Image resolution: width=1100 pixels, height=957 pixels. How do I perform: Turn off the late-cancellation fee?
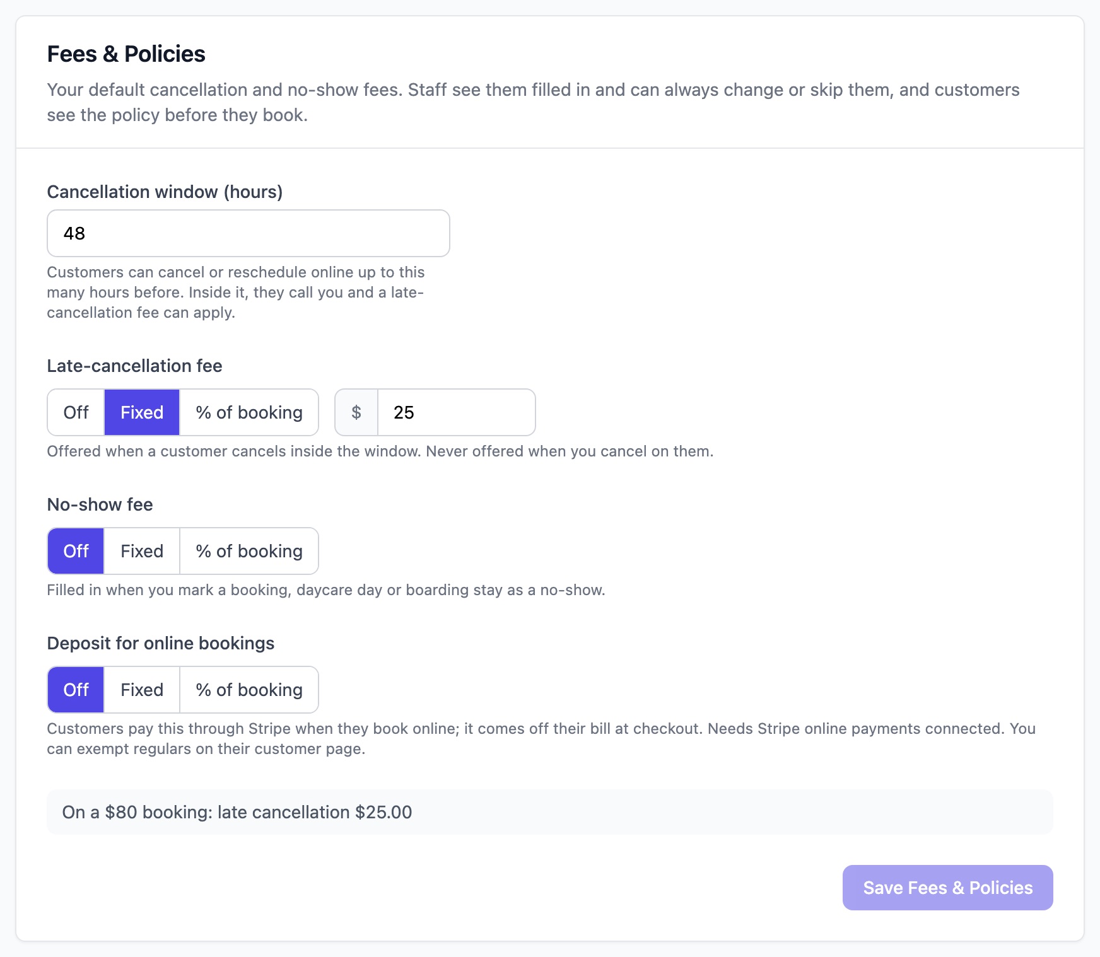[x=76, y=412]
